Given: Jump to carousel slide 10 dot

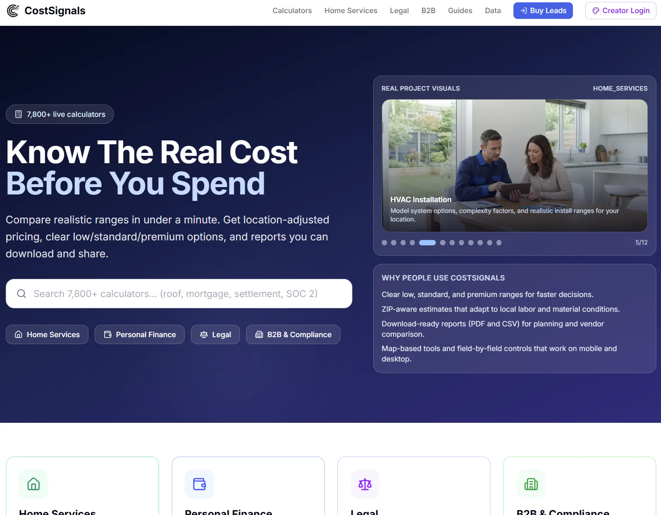Looking at the screenshot, I should (x=480, y=243).
